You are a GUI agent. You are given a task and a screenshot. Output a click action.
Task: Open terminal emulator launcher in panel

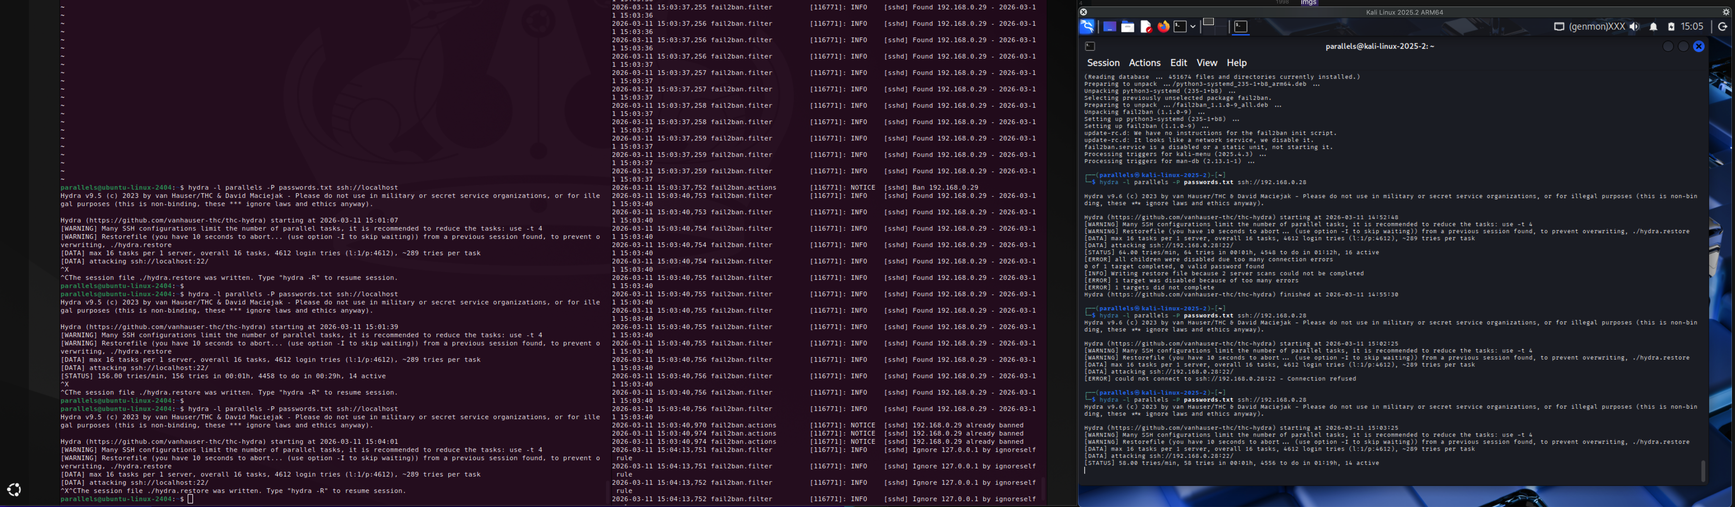pos(1180,27)
